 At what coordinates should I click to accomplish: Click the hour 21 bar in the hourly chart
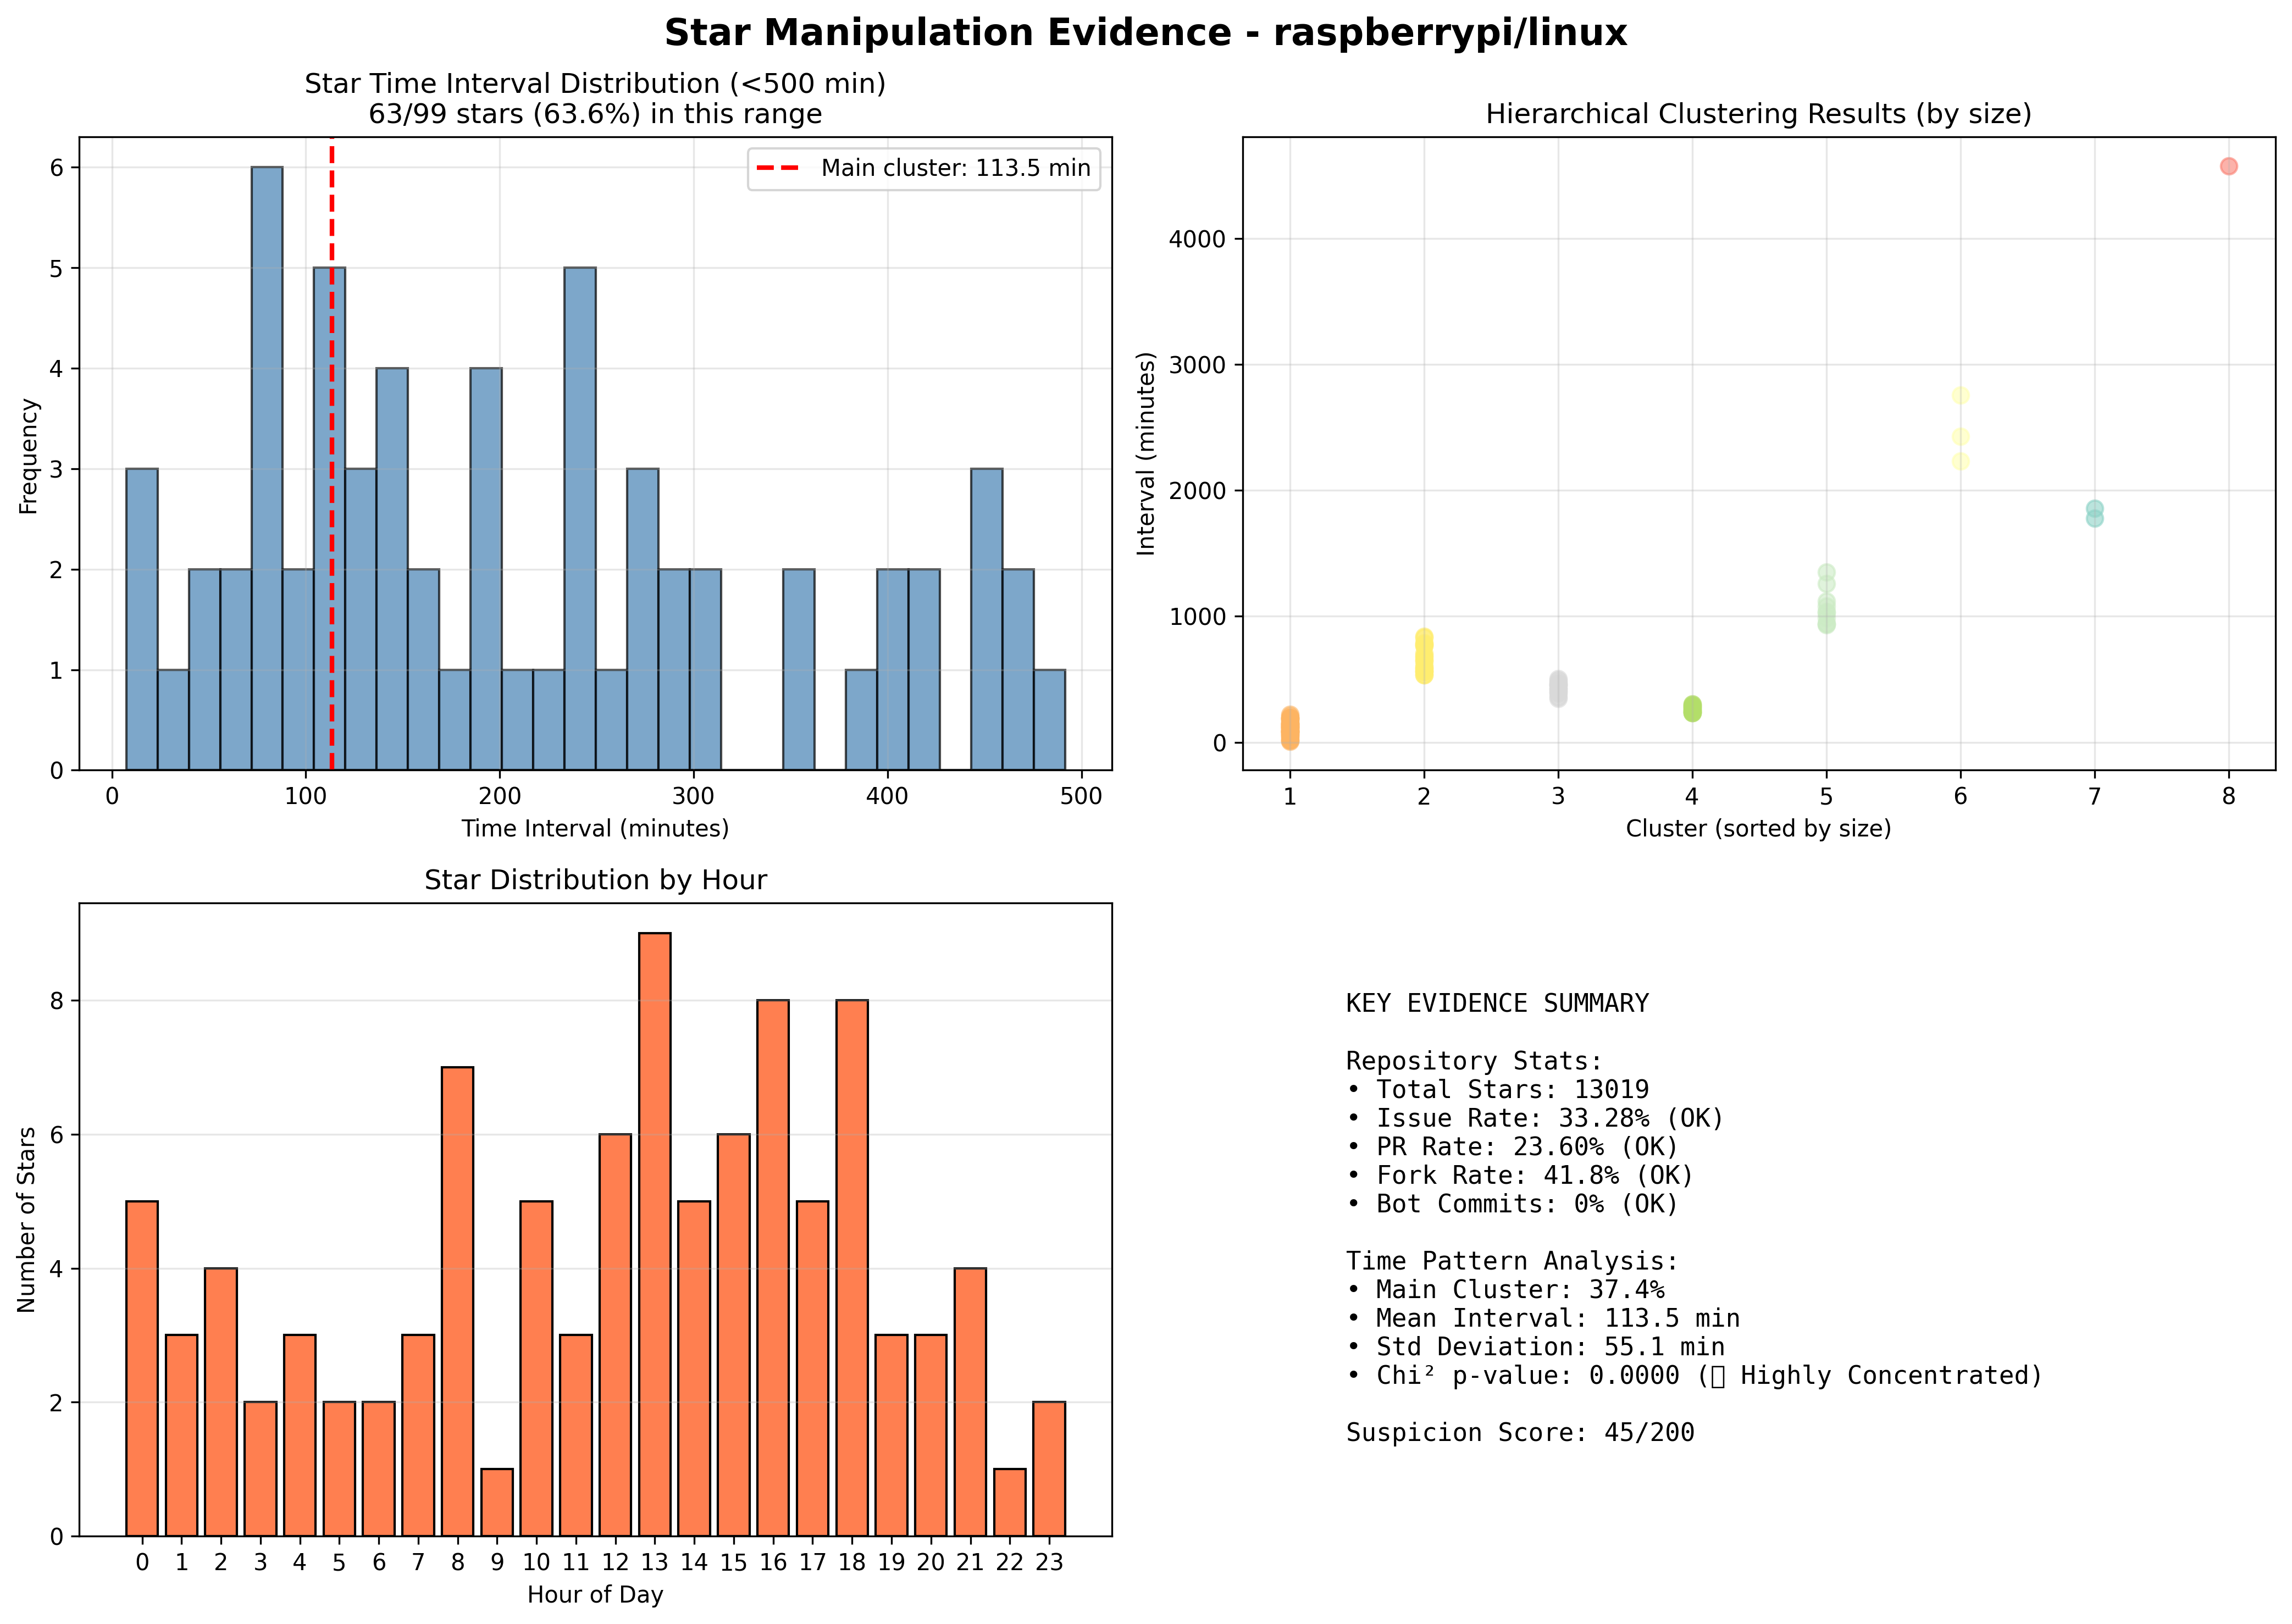click(x=970, y=1402)
